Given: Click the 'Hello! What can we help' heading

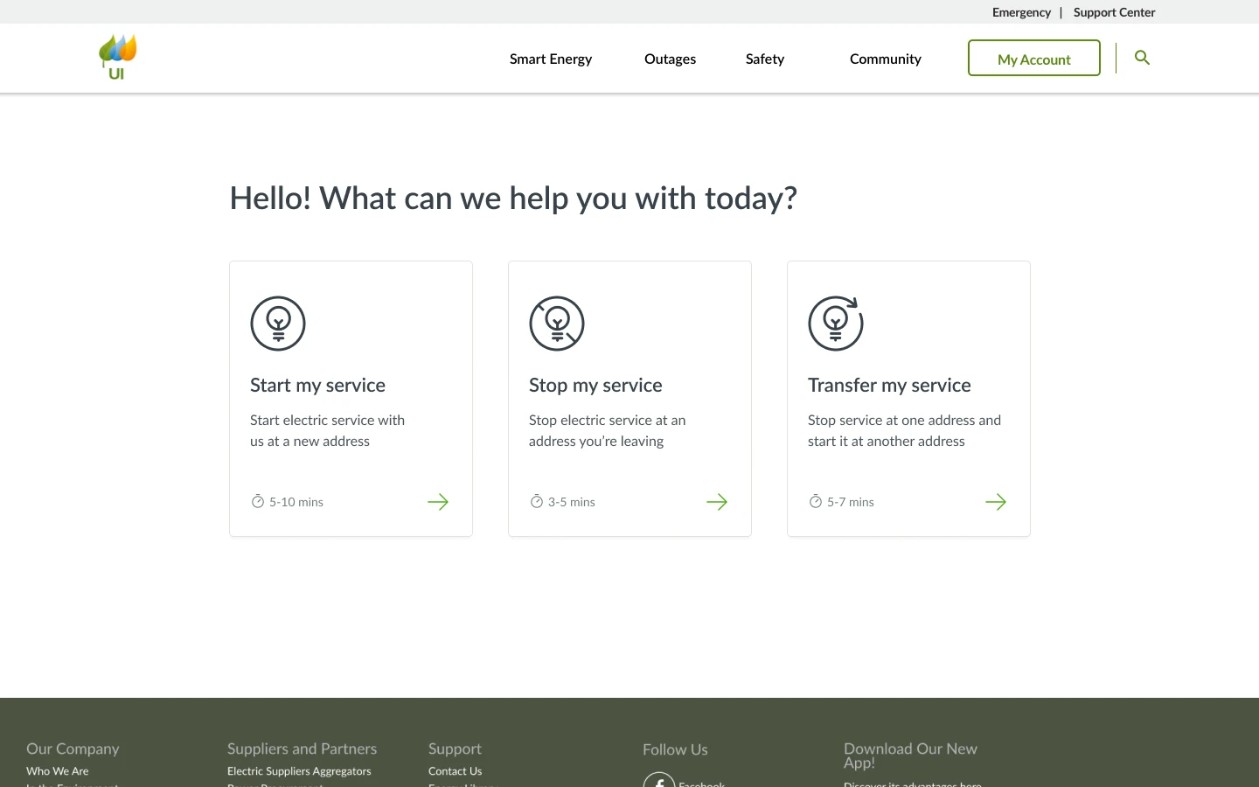Looking at the screenshot, I should click(x=513, y=198).
